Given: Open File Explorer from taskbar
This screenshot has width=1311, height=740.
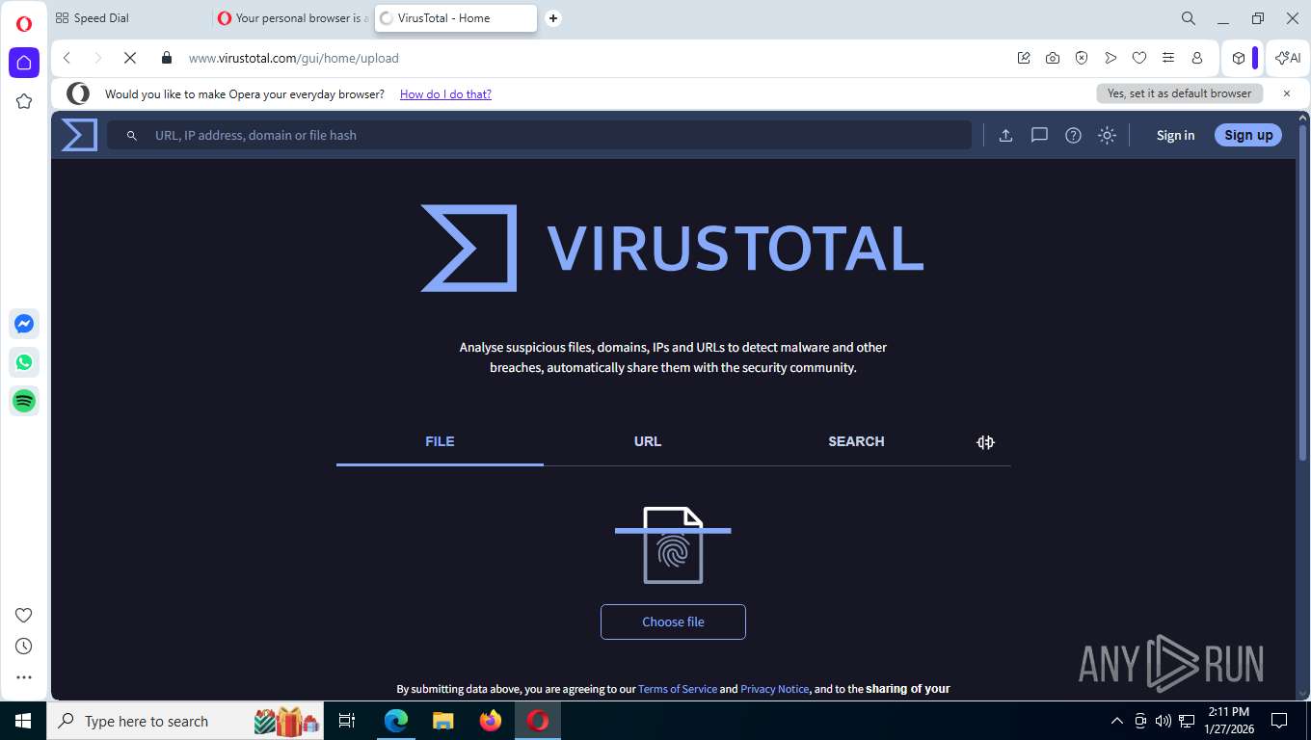Looking at the screenshot, I should [442, 721].
